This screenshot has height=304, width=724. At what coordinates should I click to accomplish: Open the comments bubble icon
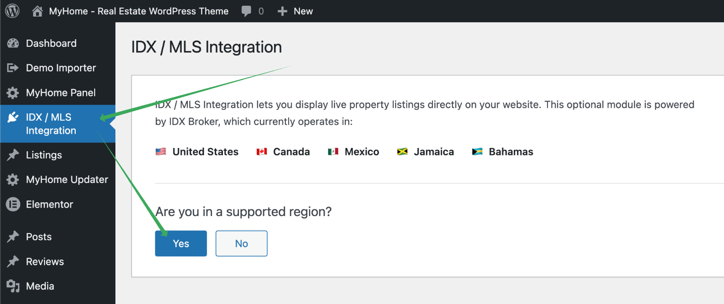[246, 11]
